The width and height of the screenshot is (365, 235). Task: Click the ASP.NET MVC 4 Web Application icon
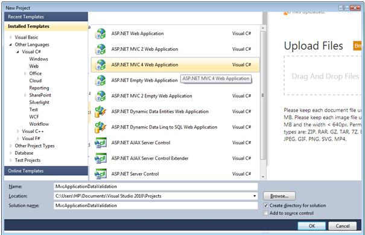(101, 65)
